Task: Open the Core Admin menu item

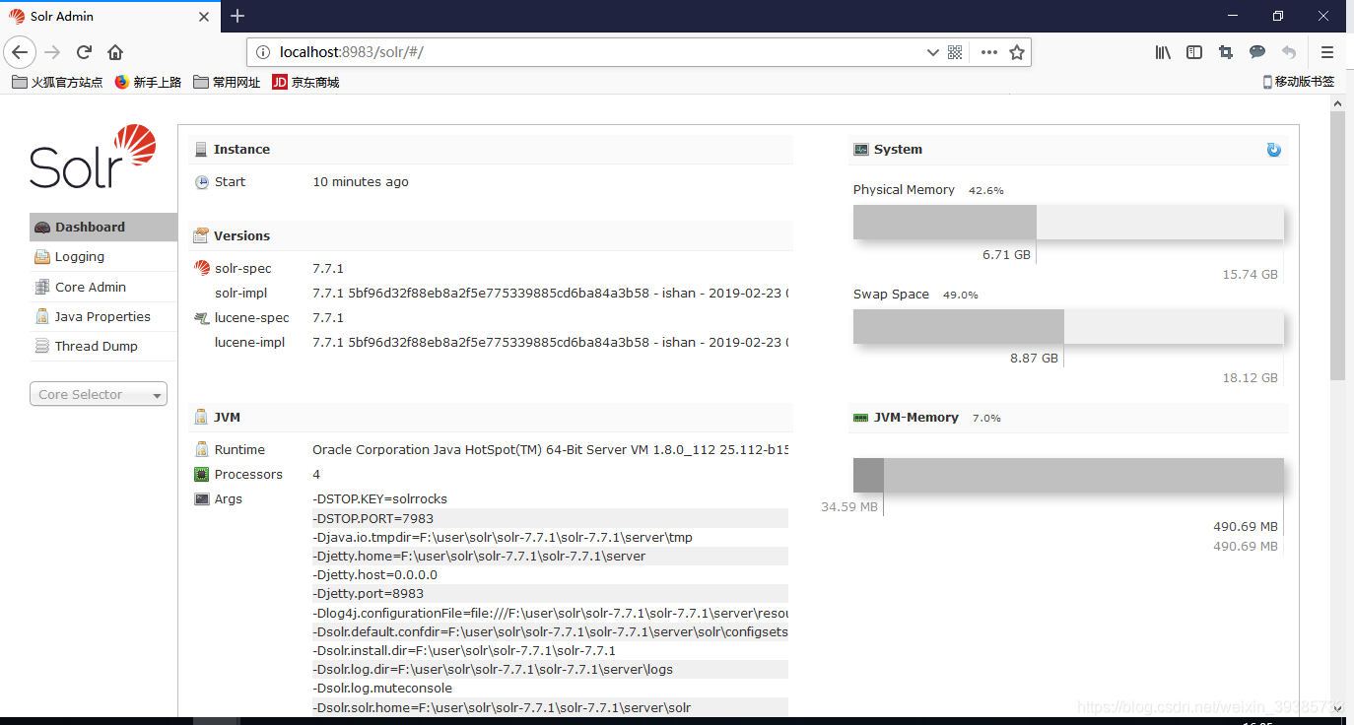Action: click(x=103, y=287)
